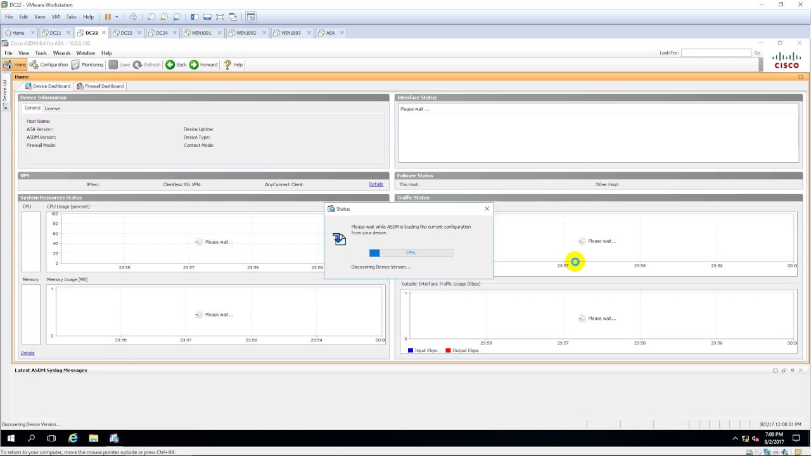Click the ASDM app in the taskbar

click(x=114, y=438)
